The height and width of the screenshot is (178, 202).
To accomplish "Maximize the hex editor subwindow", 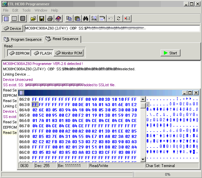I will coord(190,92).
